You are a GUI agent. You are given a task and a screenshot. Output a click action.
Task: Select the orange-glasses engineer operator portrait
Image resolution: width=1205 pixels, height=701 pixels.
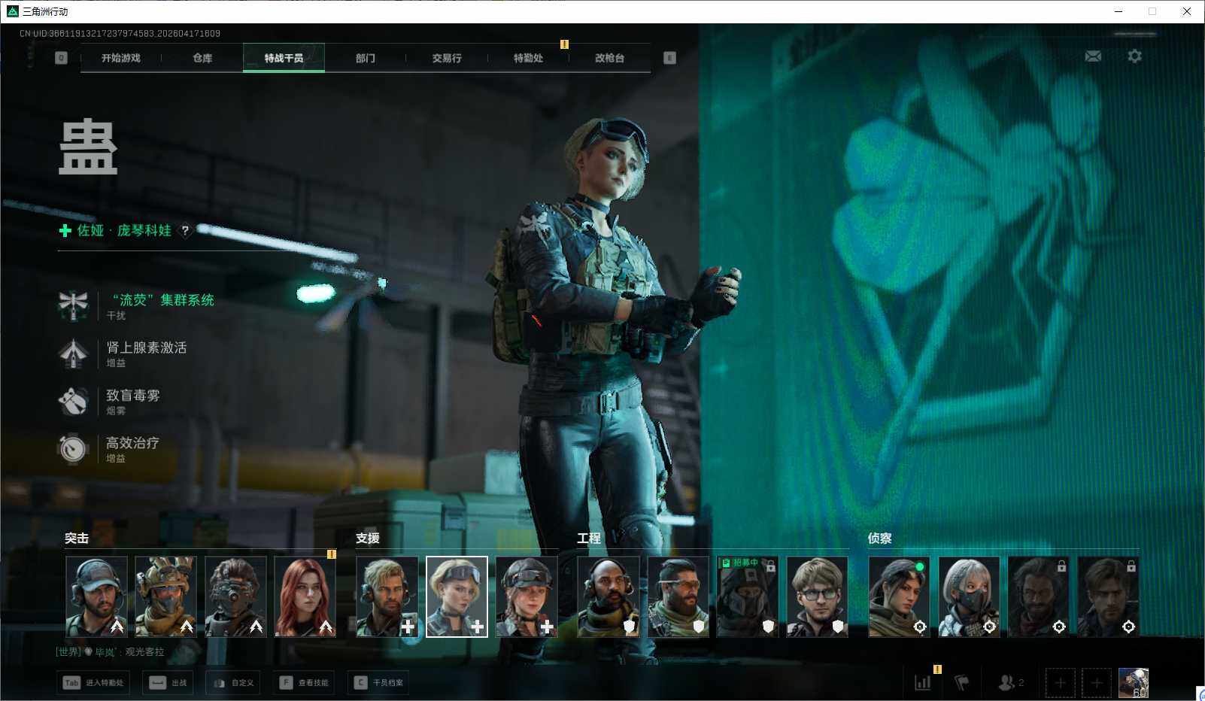click(x=678, y=596)
